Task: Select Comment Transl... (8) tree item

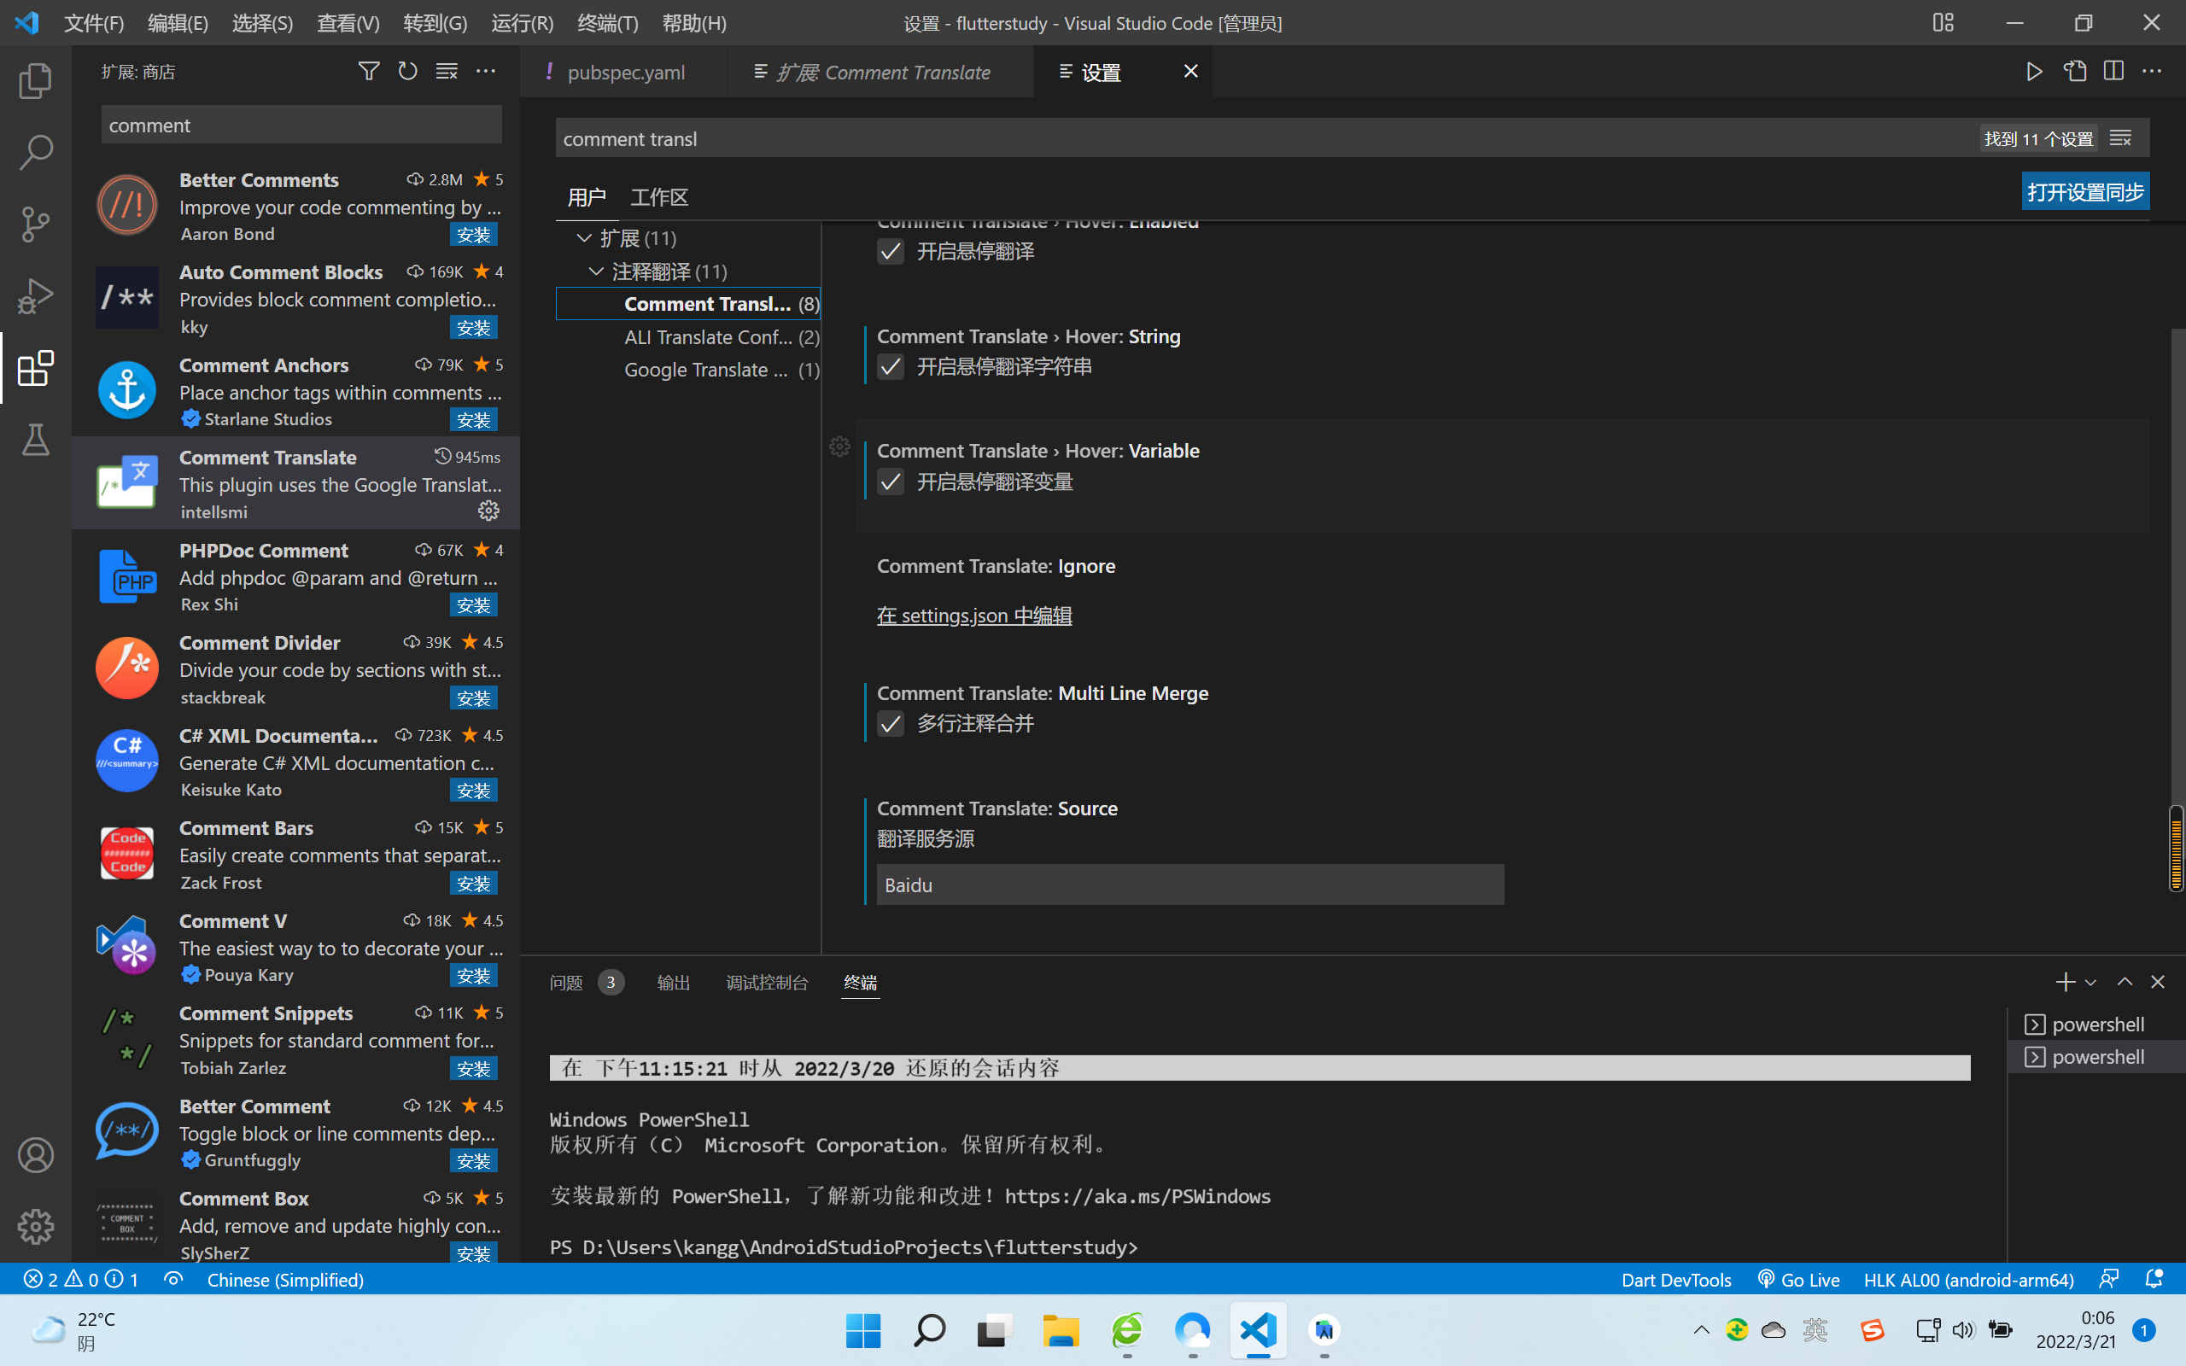Action: 688,304
